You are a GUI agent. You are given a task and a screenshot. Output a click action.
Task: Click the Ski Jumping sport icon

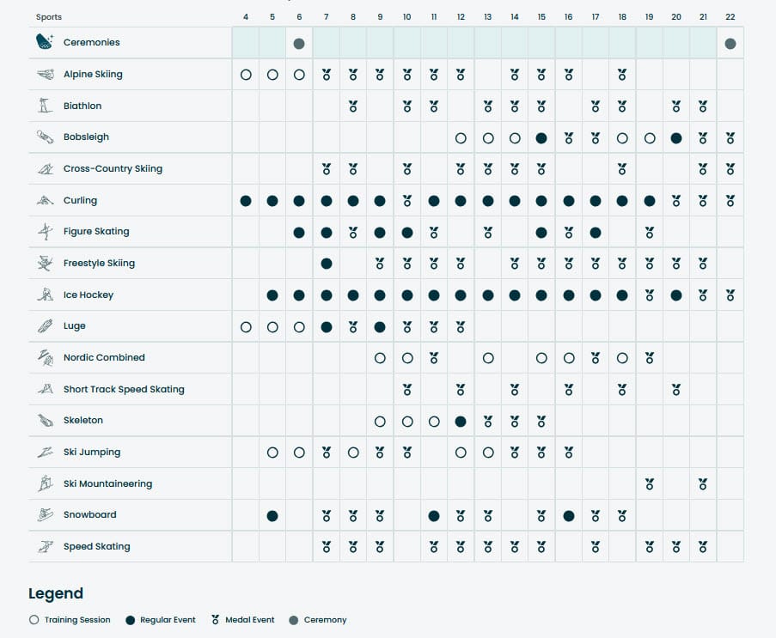coord(45,453)
